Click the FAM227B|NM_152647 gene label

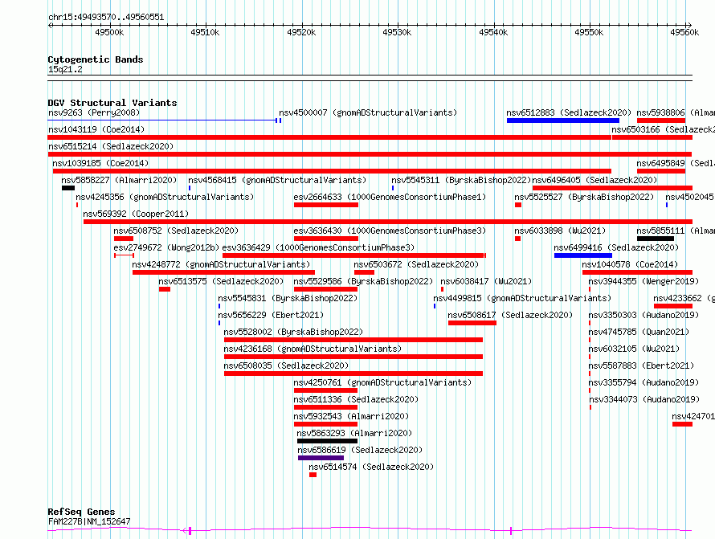(x=89, y=521)
